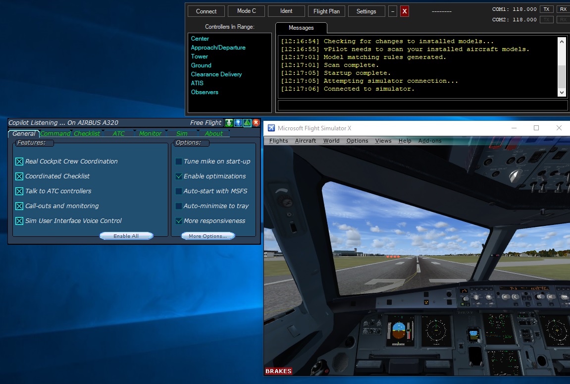This screenshot has height=384, width=570.
Task: Uncheck Talk to ATC controllers
Action: coord(19,191)
